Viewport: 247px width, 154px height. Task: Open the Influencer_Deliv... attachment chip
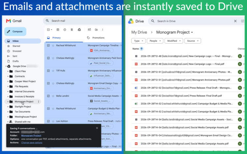pyautogui.click(x=101, y=76)
